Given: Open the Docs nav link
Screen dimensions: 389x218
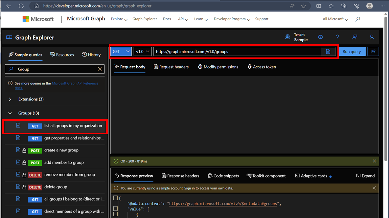Looking at the screenshot, I should 167,19.
